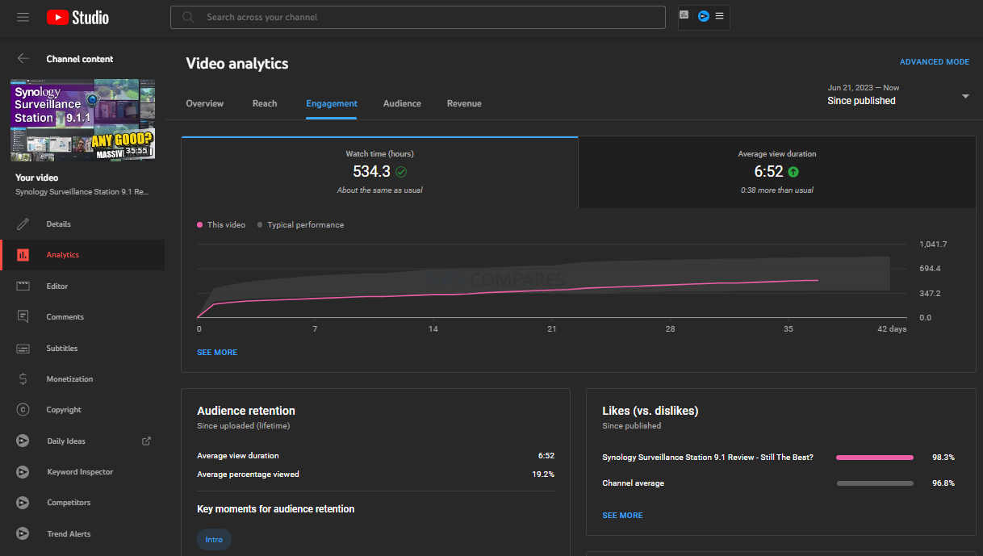Switch to the Reach tab
Image resolution: width=983 pixels, height=556 pixels.
tap(265, 103)
